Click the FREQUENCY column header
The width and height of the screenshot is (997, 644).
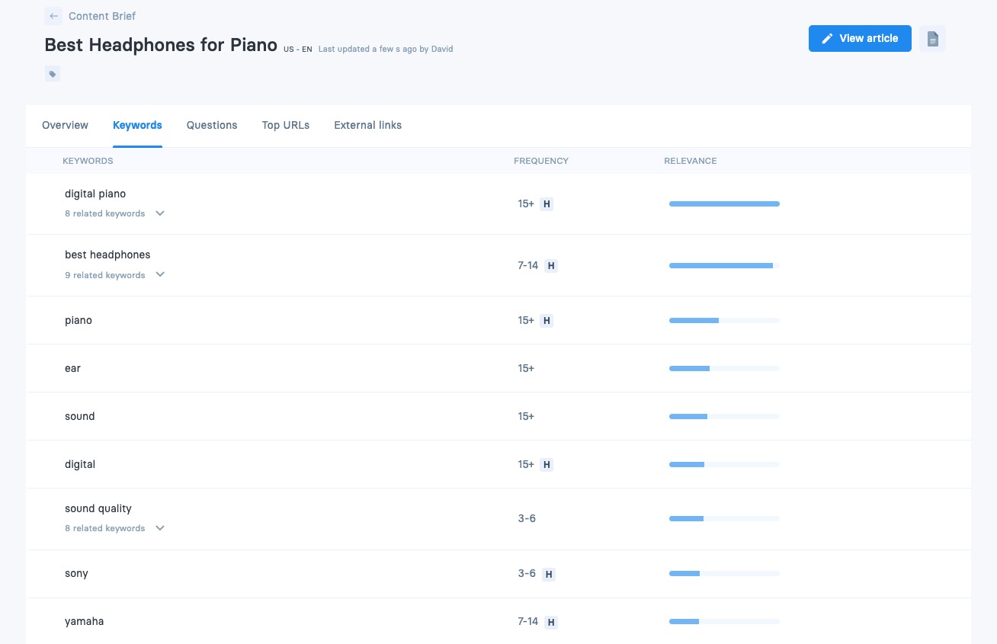click(541, 161)
